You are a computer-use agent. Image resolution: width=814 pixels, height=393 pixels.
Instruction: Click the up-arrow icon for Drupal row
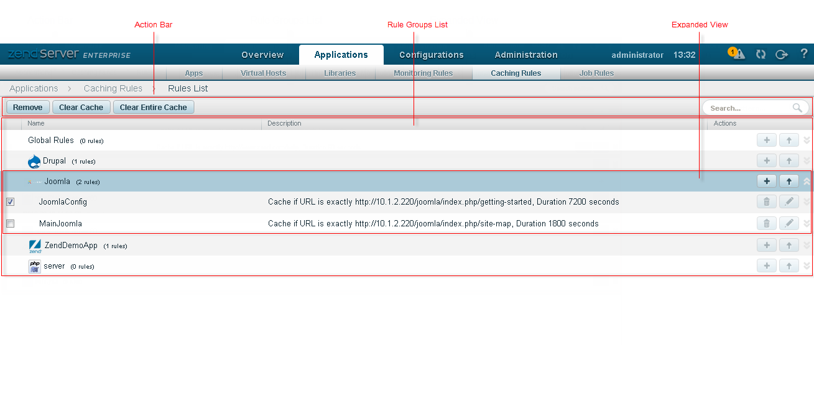click(789, 160)
